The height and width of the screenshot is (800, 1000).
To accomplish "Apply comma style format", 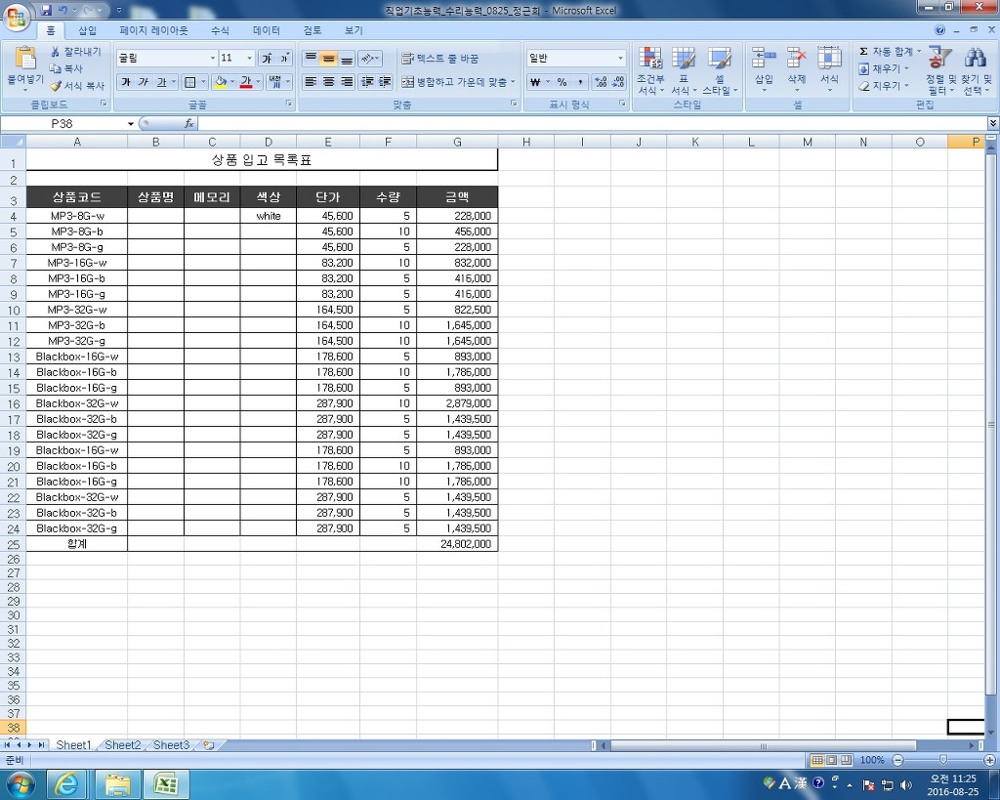I will click(580, 82).
